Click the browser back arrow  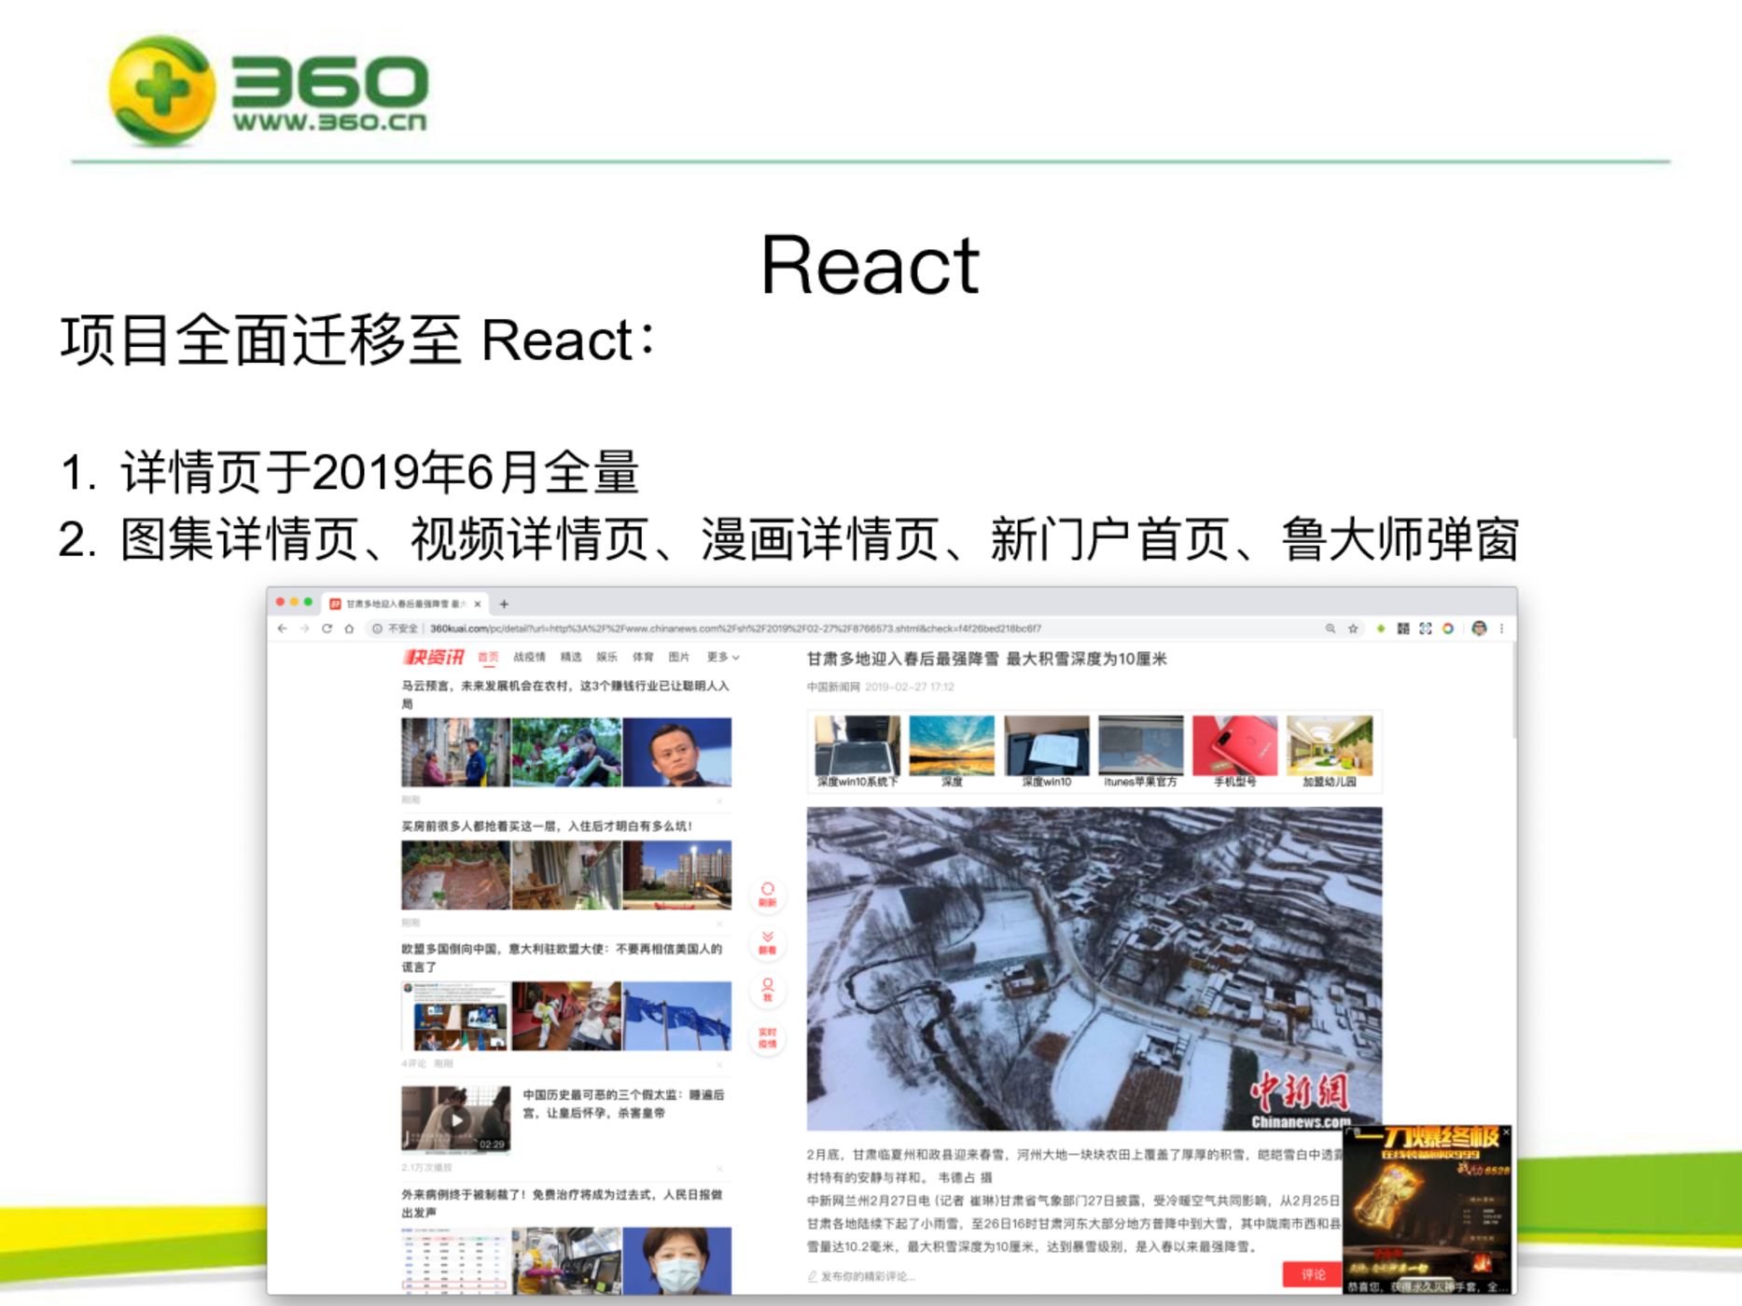pyautogui.click(x=283, y=629)
